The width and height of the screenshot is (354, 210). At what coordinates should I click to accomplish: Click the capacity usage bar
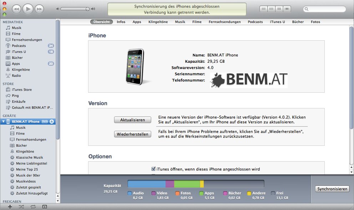click(196, 184)
